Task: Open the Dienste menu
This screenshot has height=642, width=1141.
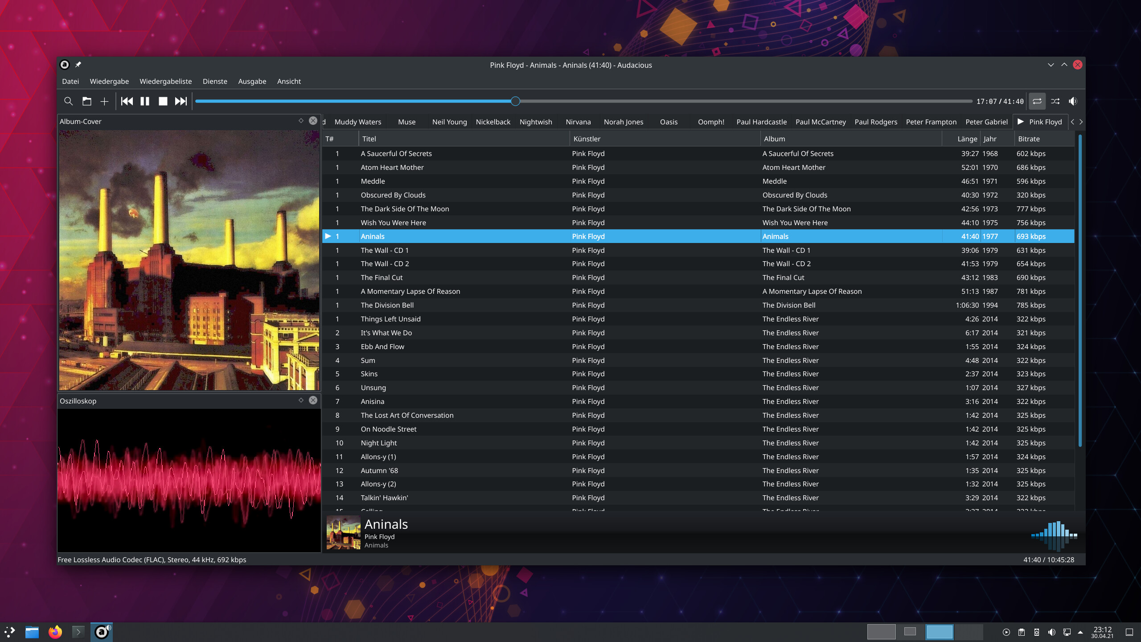Action: click(215, 81)
